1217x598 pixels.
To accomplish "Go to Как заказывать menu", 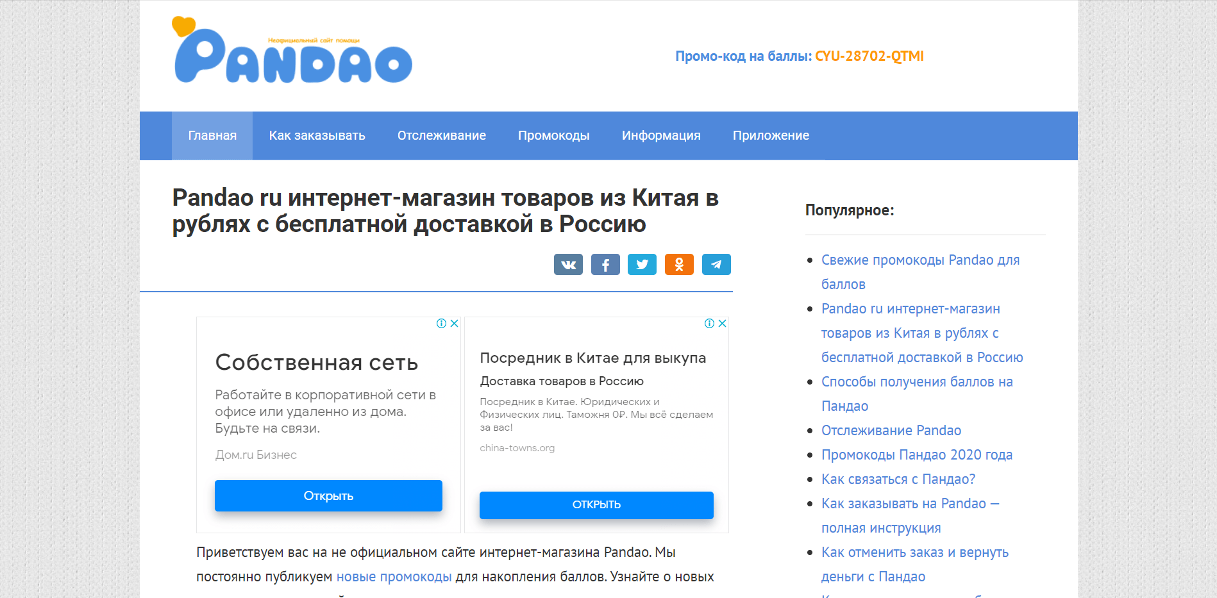I will [317, 136].
